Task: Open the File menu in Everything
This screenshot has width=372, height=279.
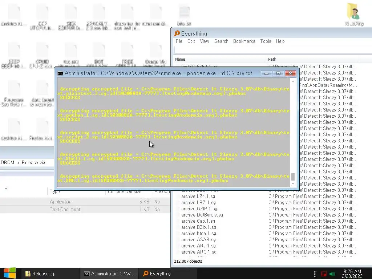Action: [x=179, y=41]
